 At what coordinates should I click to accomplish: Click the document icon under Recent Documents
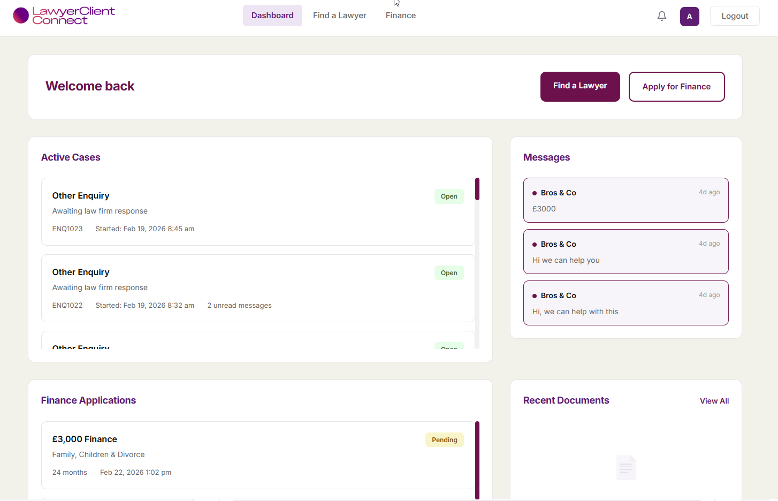coord(626,467)
